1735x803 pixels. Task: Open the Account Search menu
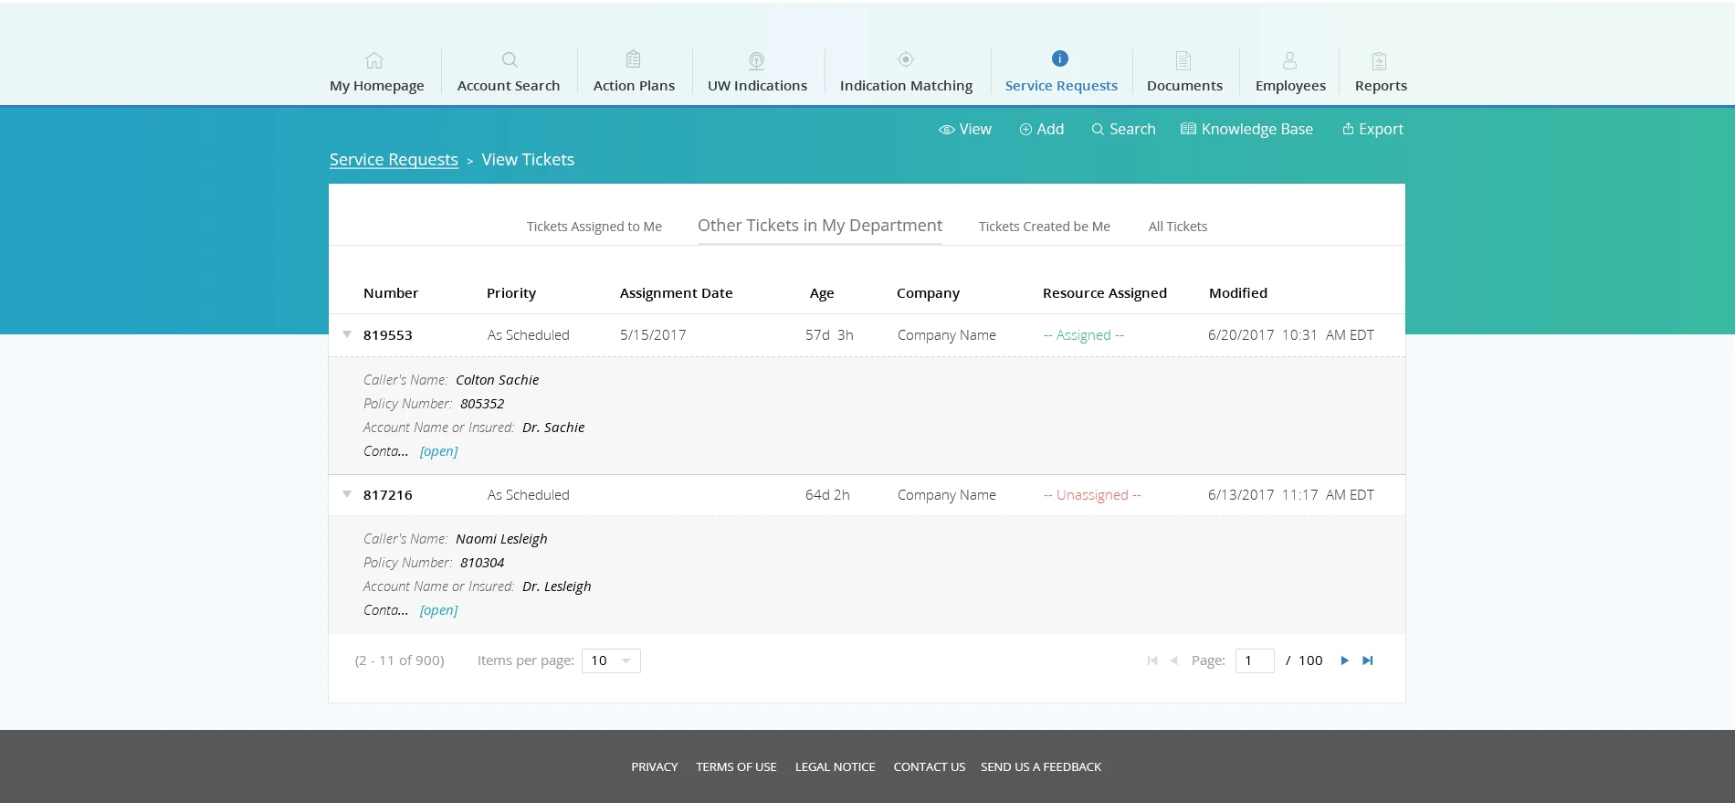point(509,86)
